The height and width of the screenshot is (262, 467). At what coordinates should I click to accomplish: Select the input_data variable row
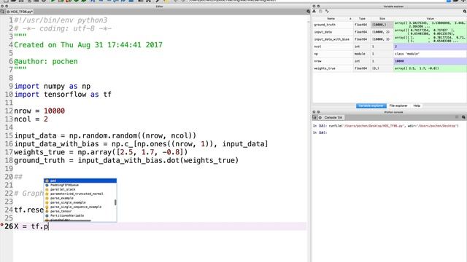click(x=389, y=32)
